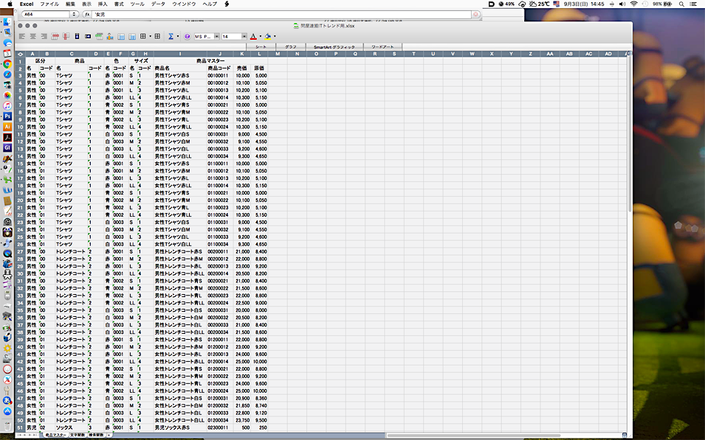Open Spotlight search in the menu bar
This screenshot has height=440, width=705.
681,4
